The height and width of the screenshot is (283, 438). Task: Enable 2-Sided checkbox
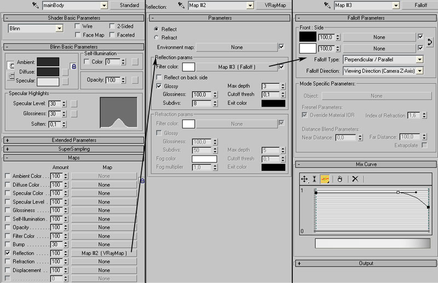[x=112, y=26]
